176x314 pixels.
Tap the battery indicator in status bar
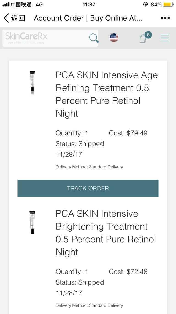coord(168,4)
